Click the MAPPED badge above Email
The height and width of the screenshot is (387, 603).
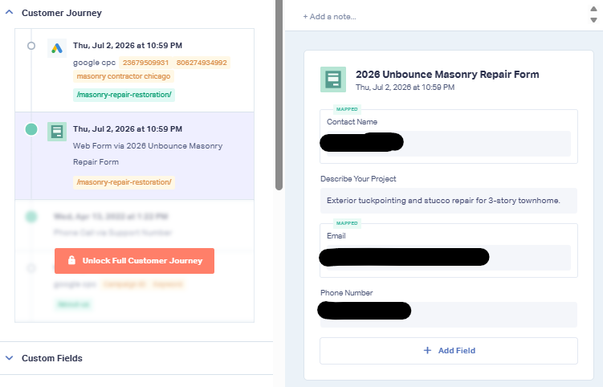347,223
